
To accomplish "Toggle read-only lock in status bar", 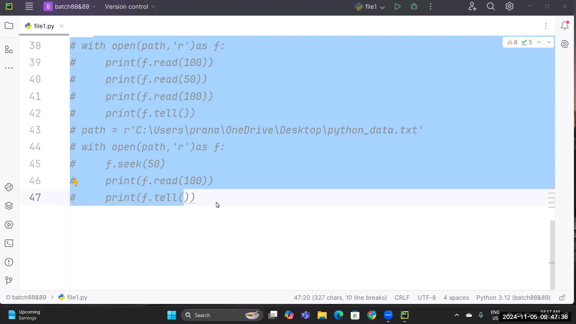I will click(562, 297).
